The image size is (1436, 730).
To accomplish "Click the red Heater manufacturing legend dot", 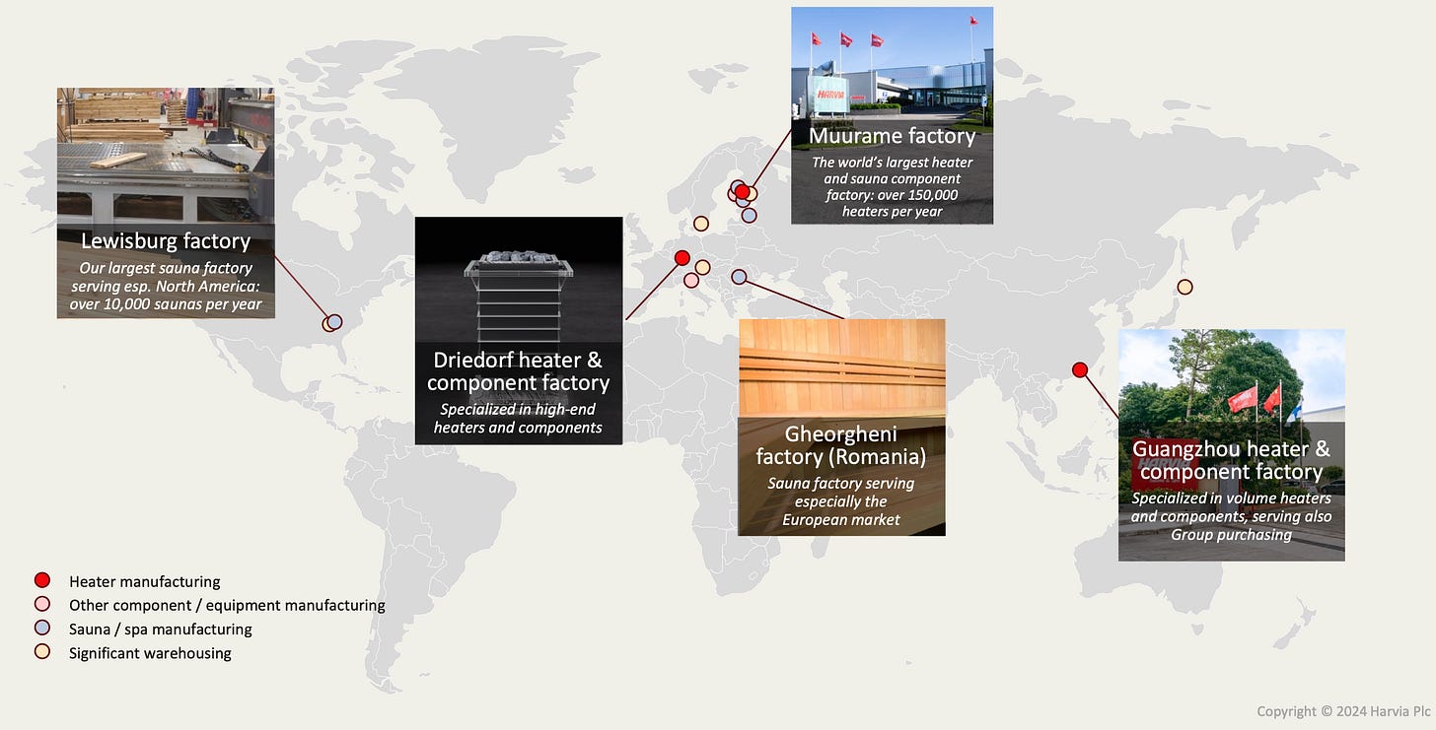I will pyautogui.click(x=41, y=580).
